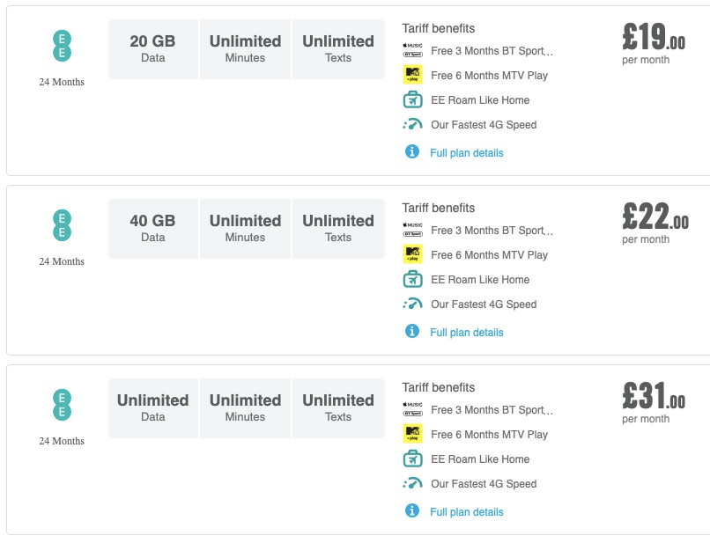710x543 pixels.
Task: Click the MTV Play icon on the 40 GB plan
Action: tap(411, 254)
